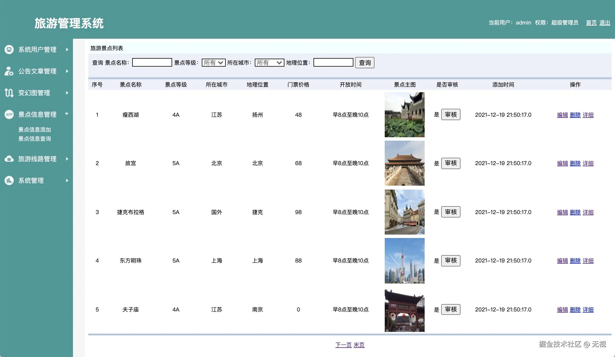The image size is (615, 357).
Task: Click the APP icon beside 景点信息管理
Action: pyautogui.click(x=9, y=114)
